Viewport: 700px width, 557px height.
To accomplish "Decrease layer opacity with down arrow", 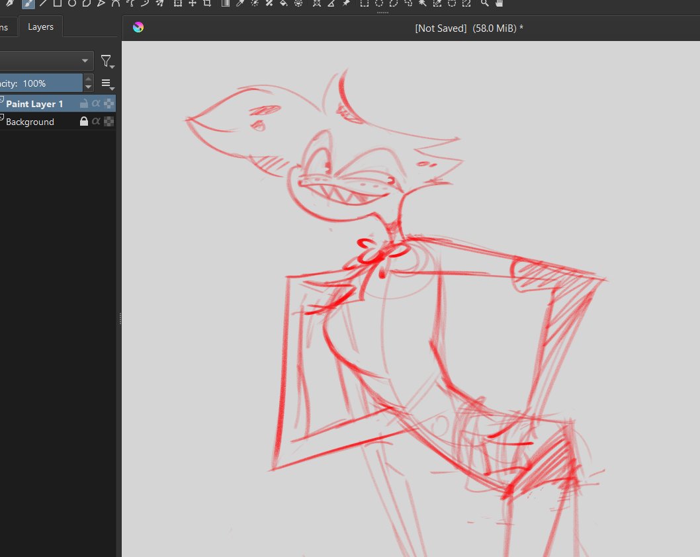I will point(89,87).
